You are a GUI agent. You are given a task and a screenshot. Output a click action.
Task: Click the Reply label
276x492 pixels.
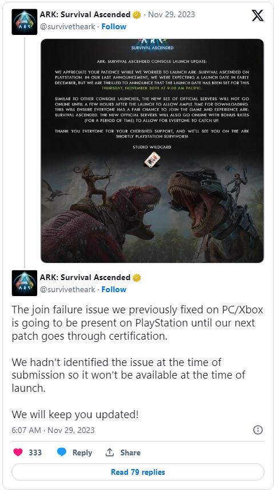tap(82, 452)
